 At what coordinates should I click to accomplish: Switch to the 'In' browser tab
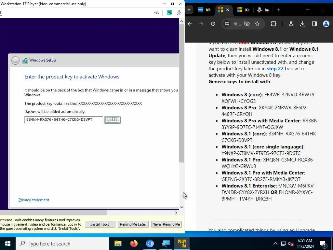tap(262, 10)
